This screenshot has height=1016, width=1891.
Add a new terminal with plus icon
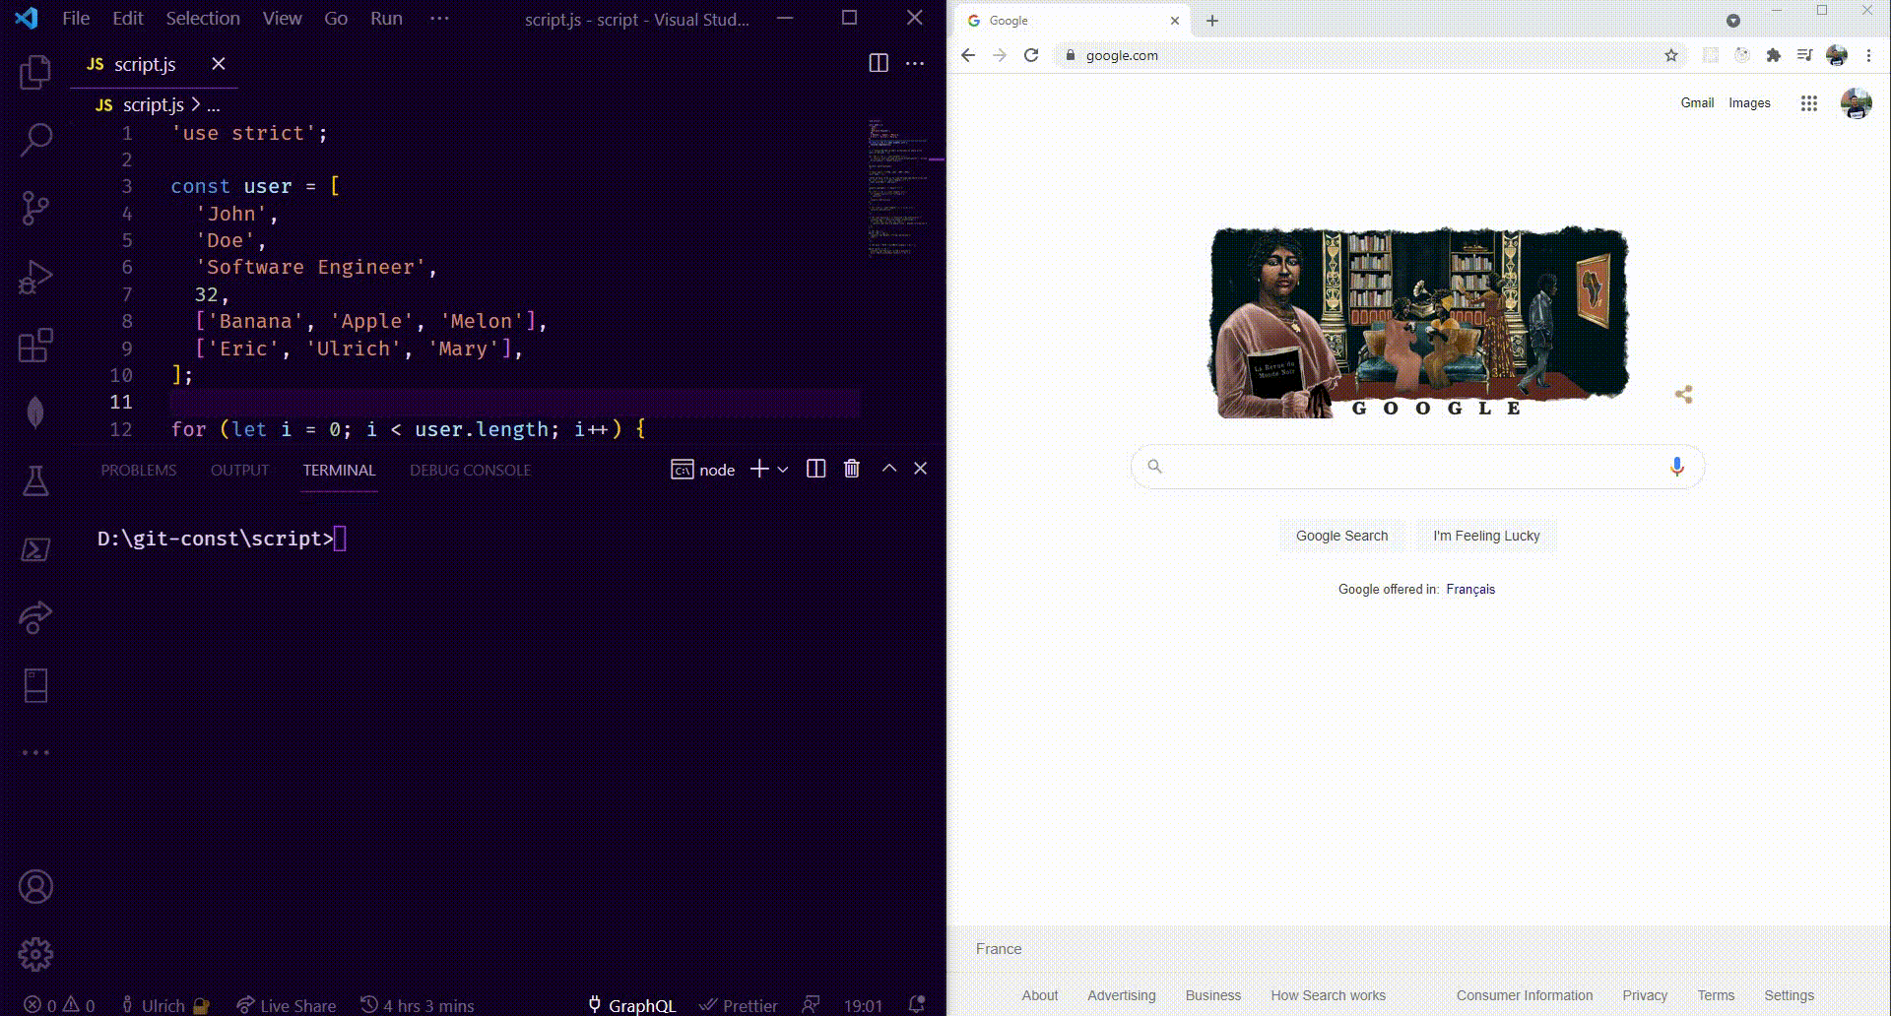[759, 469]
